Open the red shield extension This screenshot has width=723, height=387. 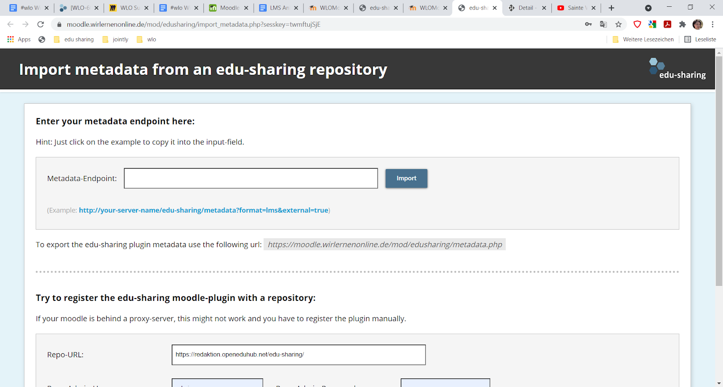pos(637,24)
